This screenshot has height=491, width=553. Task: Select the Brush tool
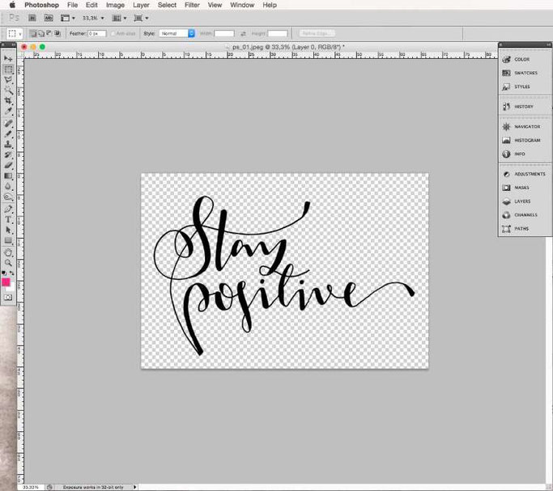tap(8, 133)
